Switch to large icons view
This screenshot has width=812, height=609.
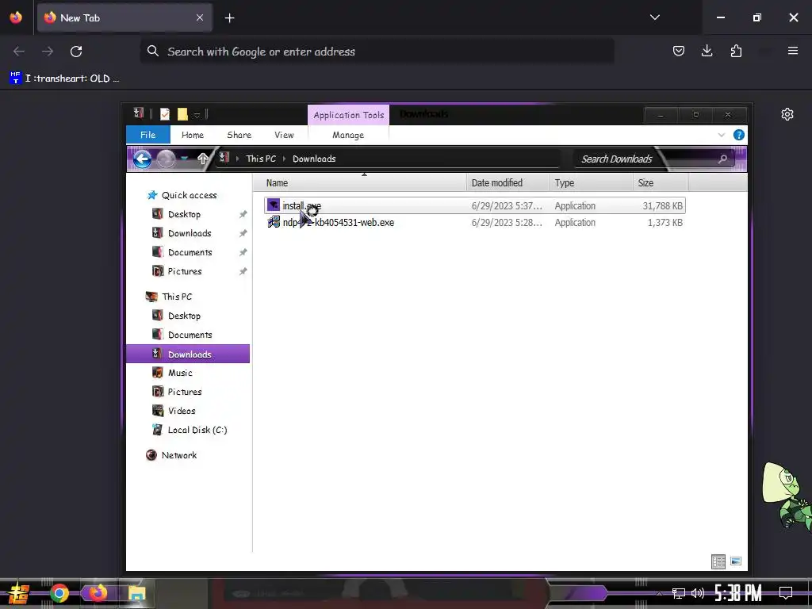click(735, 561)
